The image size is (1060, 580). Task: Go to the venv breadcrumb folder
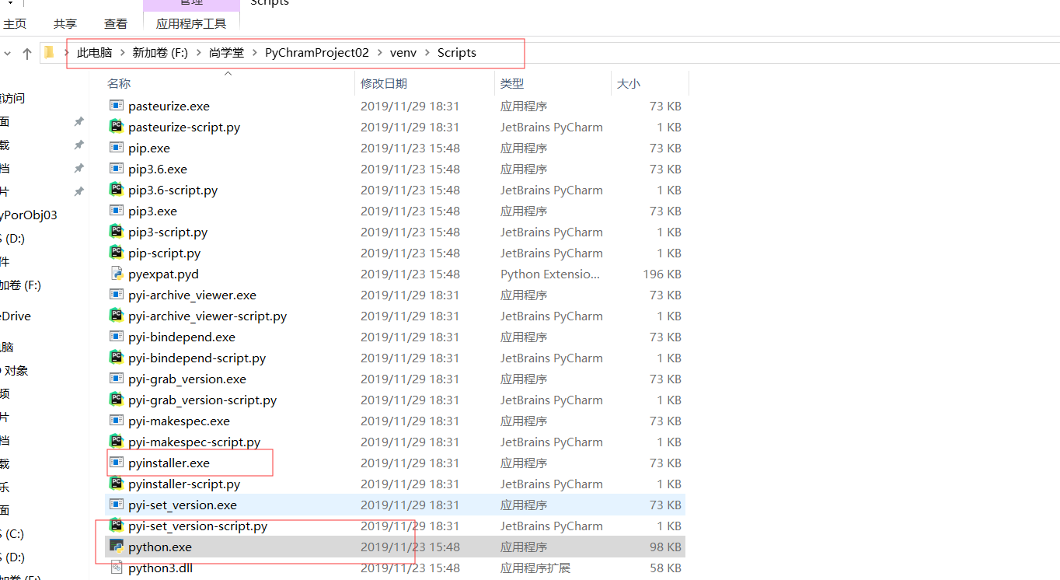pyautogui.click(x=403, y=53)
